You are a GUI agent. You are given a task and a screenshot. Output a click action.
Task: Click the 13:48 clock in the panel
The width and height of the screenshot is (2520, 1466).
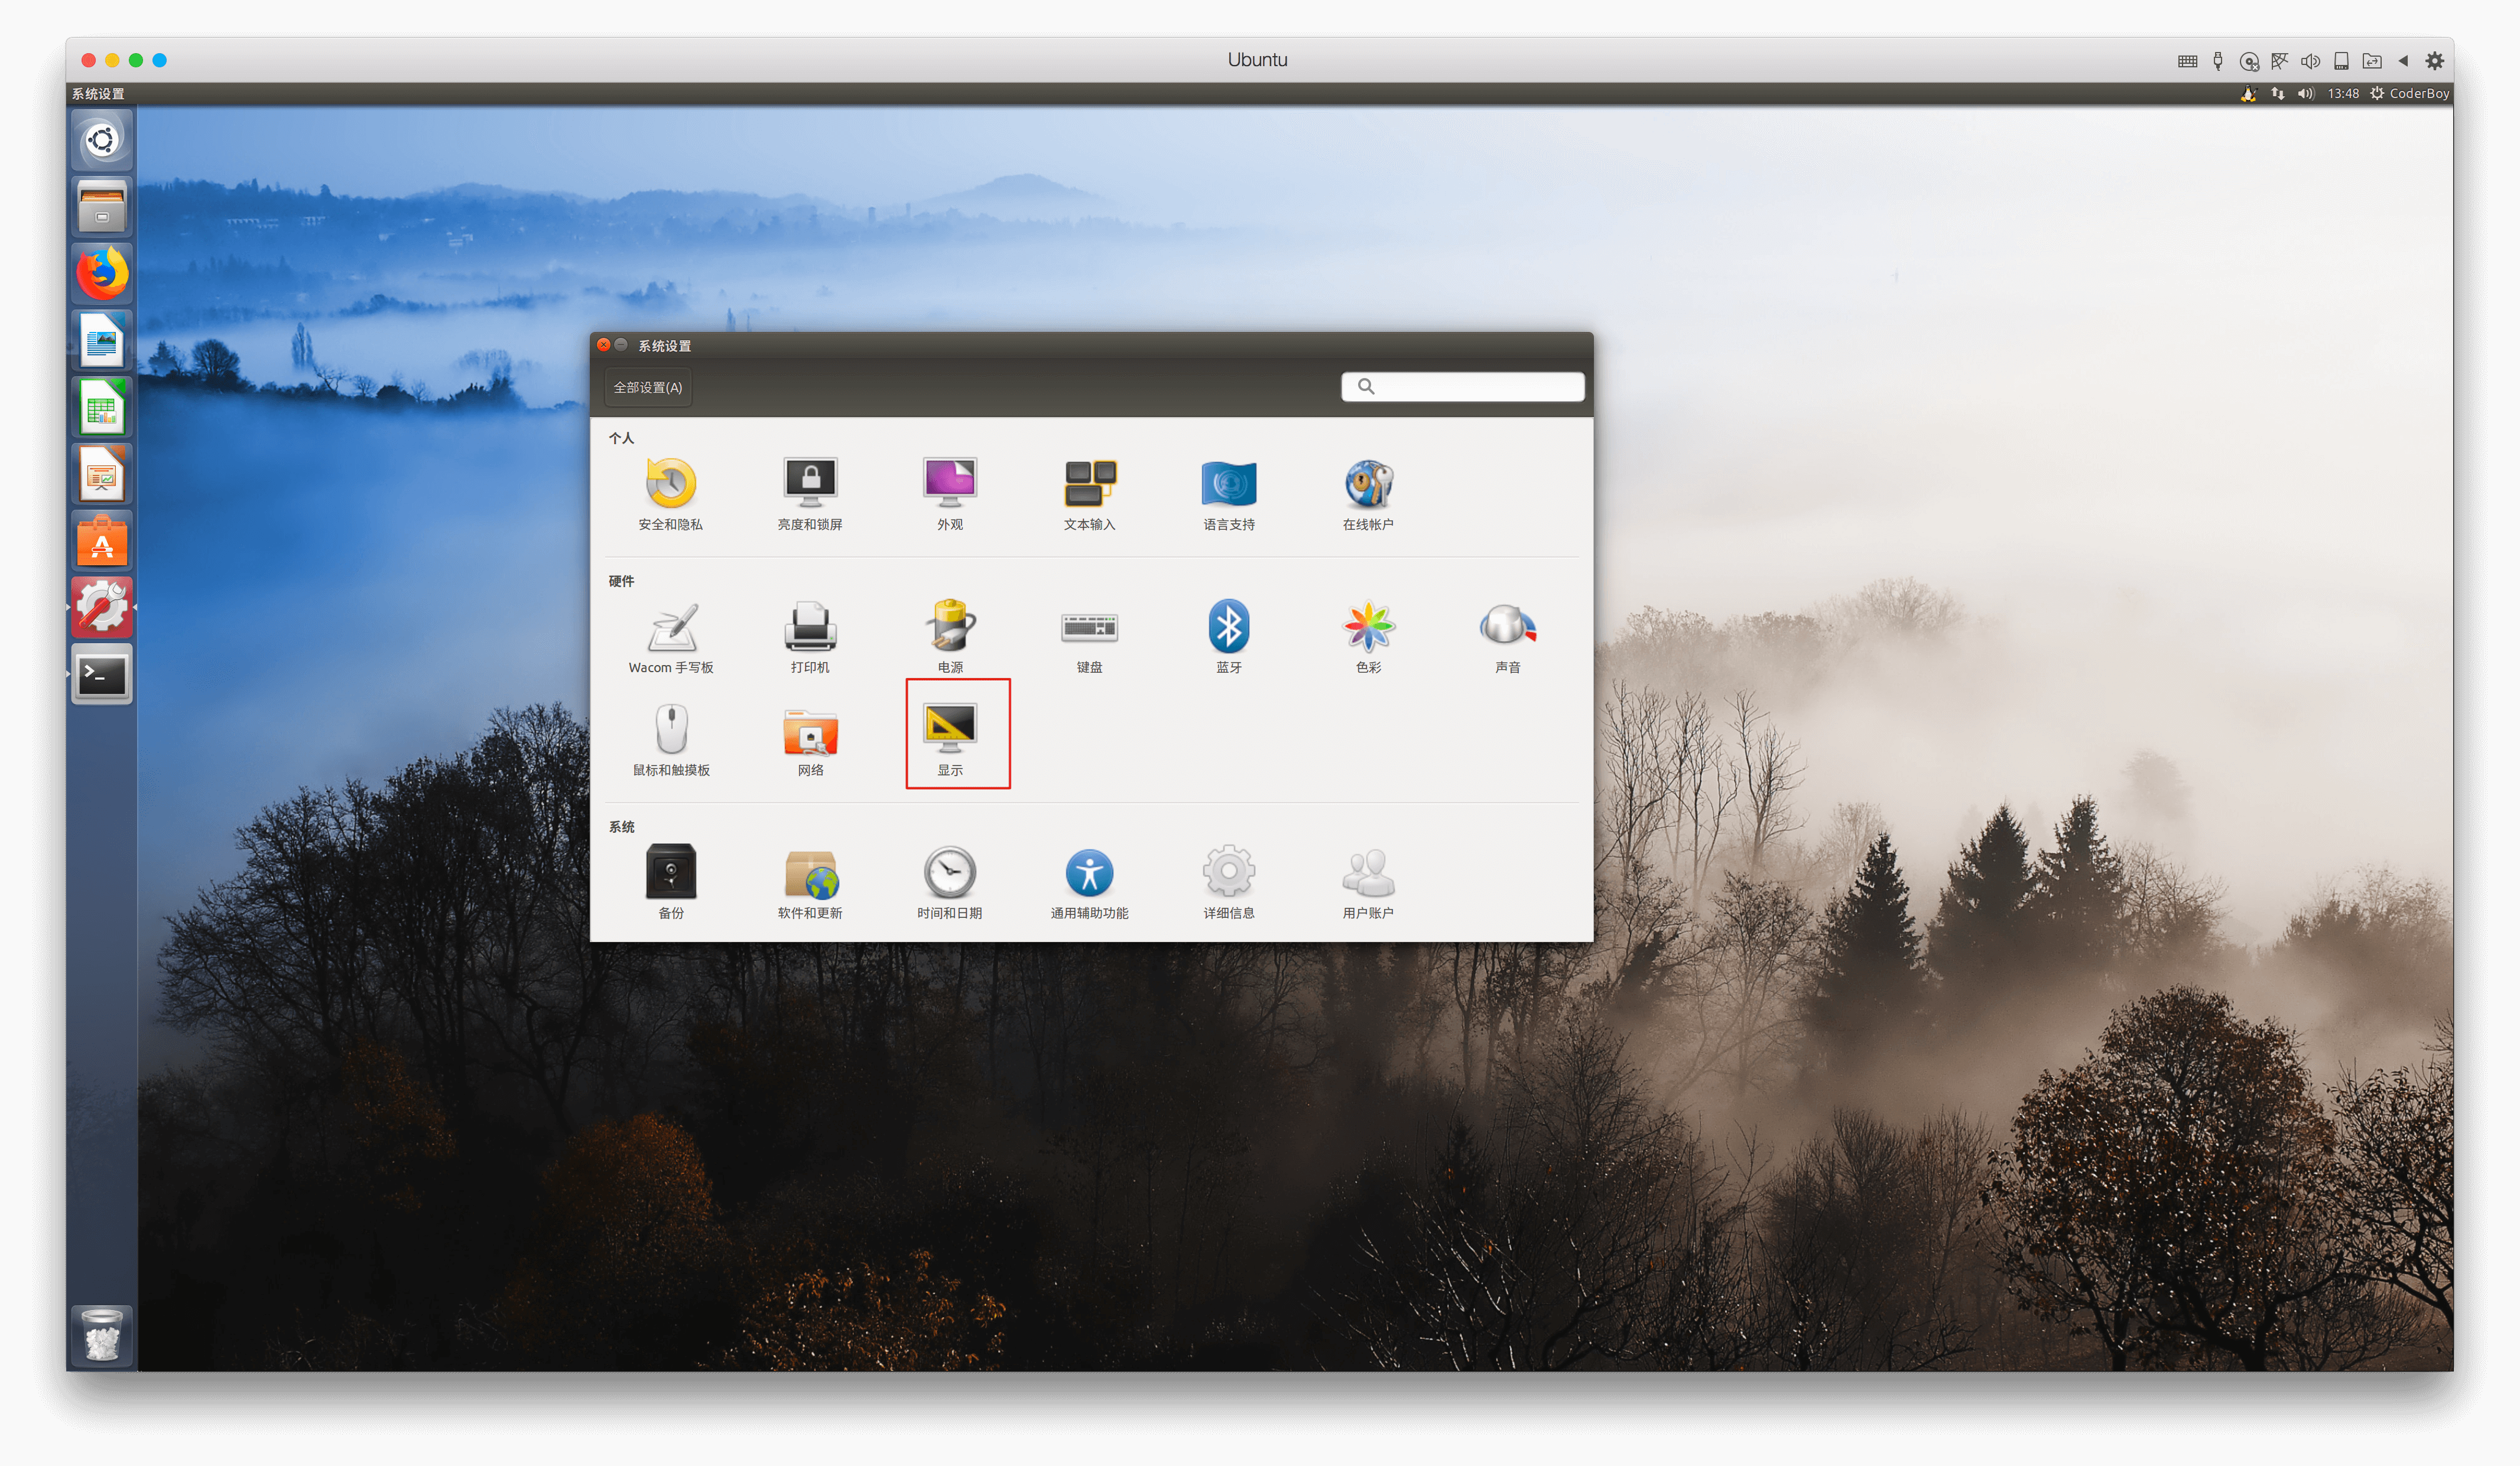click(2343, 93)
